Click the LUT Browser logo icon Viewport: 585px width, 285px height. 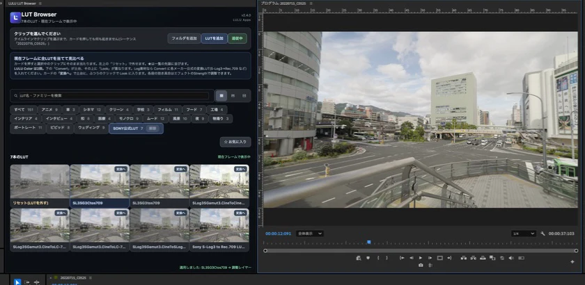(x=15, y=17)
